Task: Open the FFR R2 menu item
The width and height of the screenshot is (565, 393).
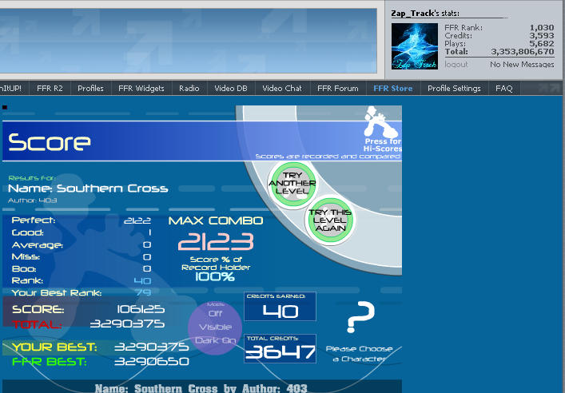Action: 50,88
